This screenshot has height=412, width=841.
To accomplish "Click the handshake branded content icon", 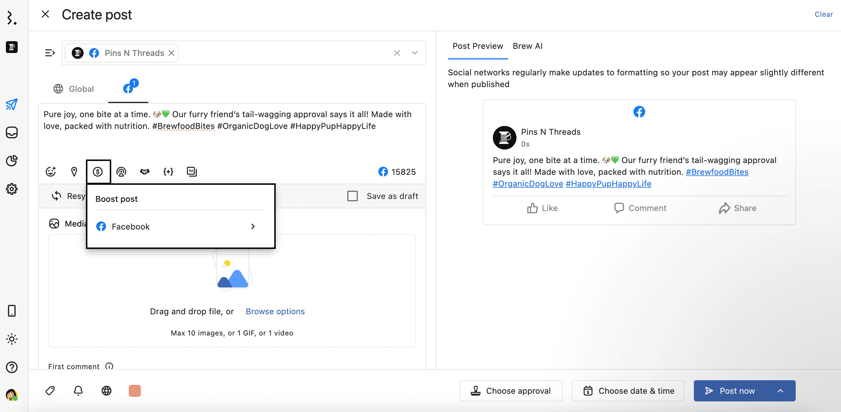I will click(x=144, y=172).
